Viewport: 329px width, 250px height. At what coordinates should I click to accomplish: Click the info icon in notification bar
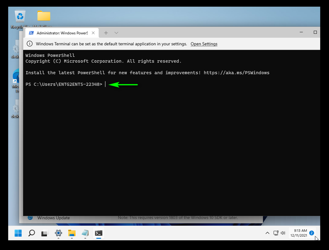pos(30,44)
